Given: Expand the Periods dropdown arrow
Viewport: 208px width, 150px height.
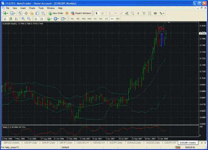Looking at the screenshot, I should 58,19.
